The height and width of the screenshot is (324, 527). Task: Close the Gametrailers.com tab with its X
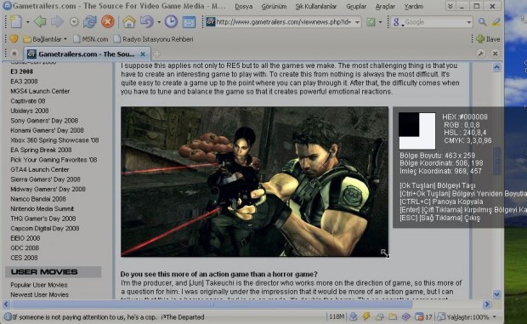click(143, 54)
